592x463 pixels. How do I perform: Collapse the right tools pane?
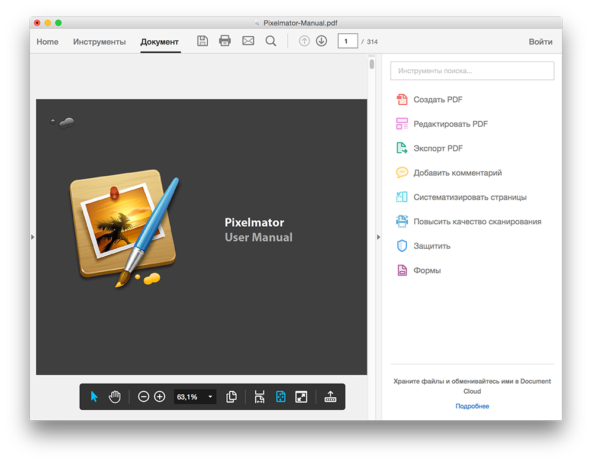[379, 237]
